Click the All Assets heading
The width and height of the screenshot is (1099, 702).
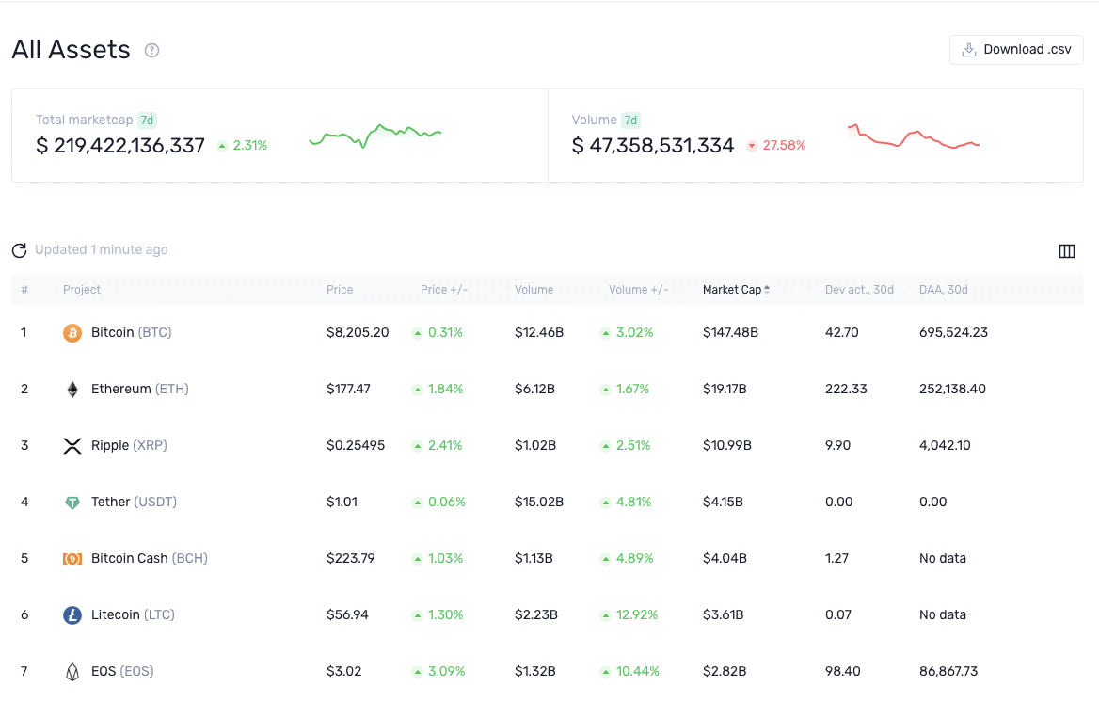click(x=71, y=50)
